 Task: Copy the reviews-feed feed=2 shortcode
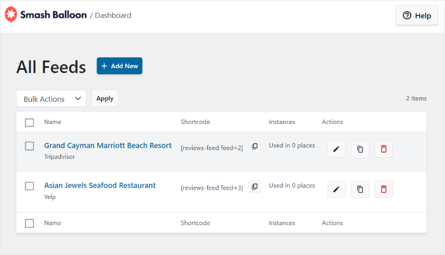254,147
